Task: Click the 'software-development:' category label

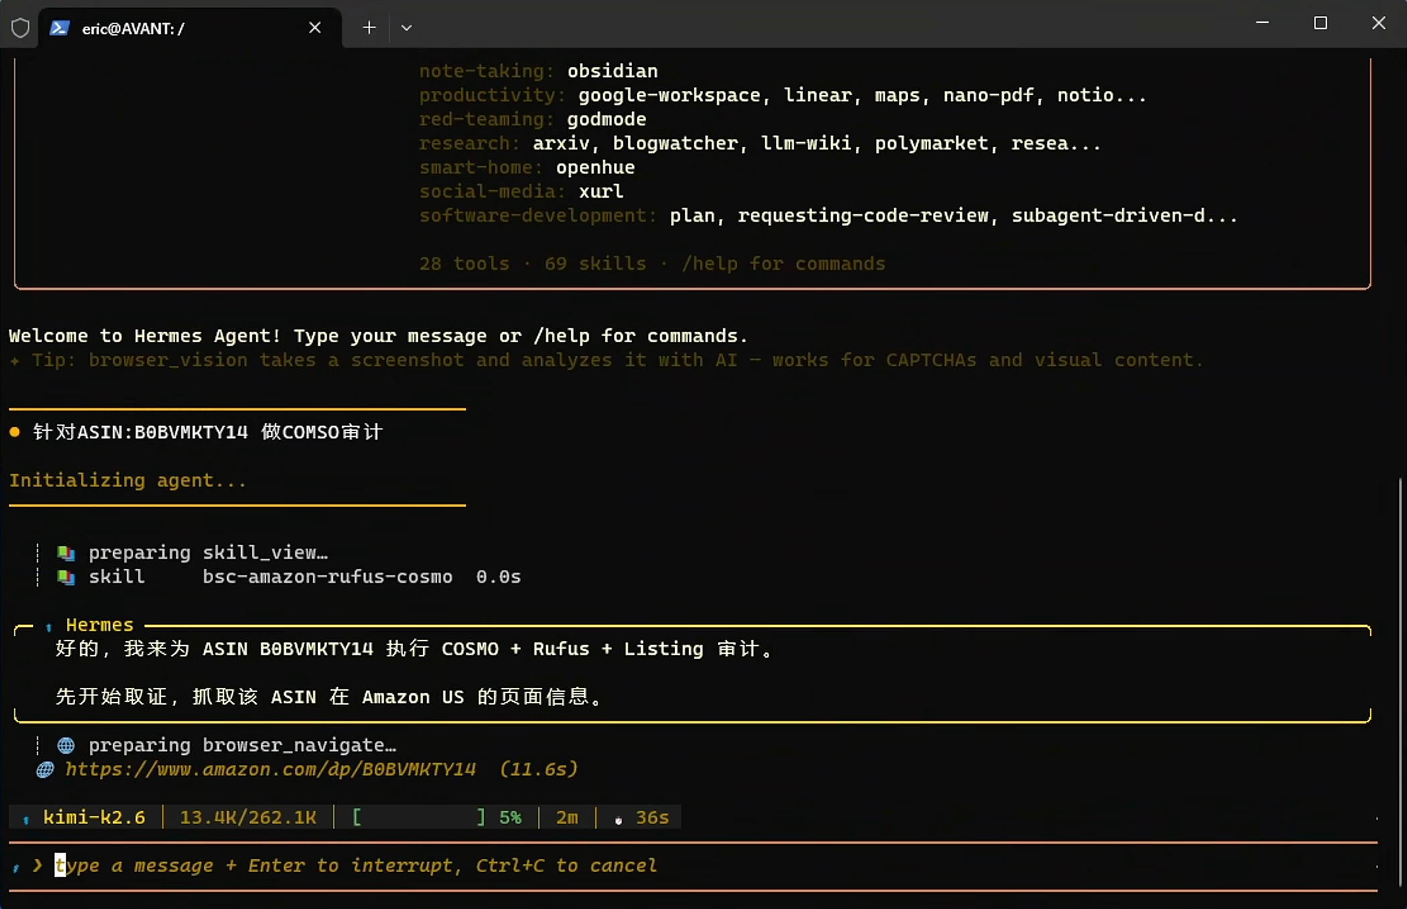Action: [x=538, y=216]
